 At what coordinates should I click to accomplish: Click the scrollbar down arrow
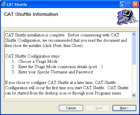(134, 95)
